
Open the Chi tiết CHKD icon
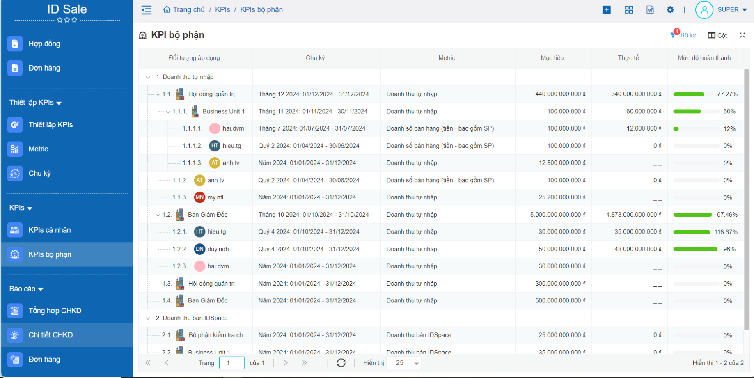15,335
